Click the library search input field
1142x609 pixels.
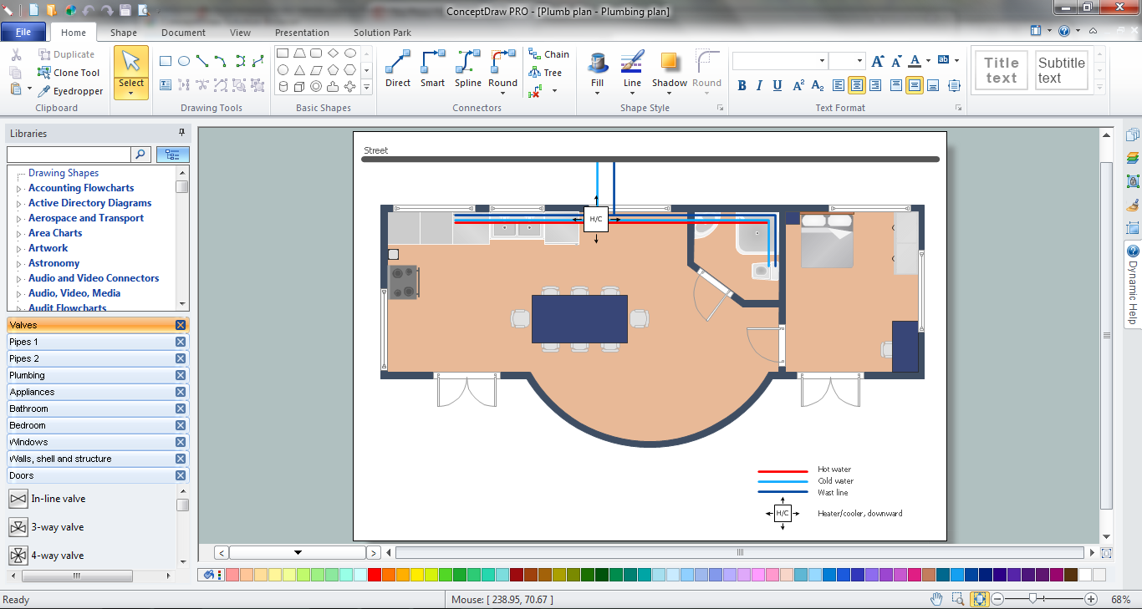point(69,155)
